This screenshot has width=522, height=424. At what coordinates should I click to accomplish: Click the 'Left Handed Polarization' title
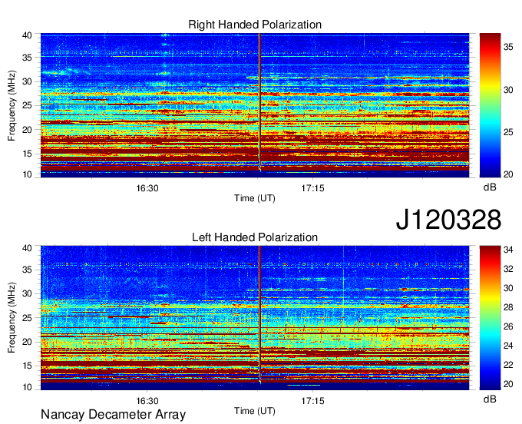tap(255, 237)
